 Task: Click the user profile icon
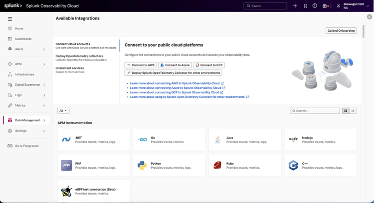tap(338, 5)
